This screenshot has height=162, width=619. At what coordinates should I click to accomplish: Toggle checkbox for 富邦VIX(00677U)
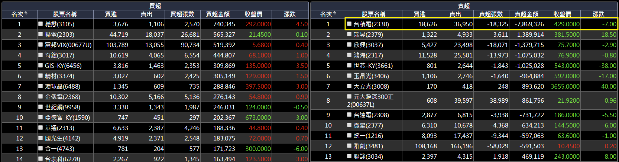point(40,44)
